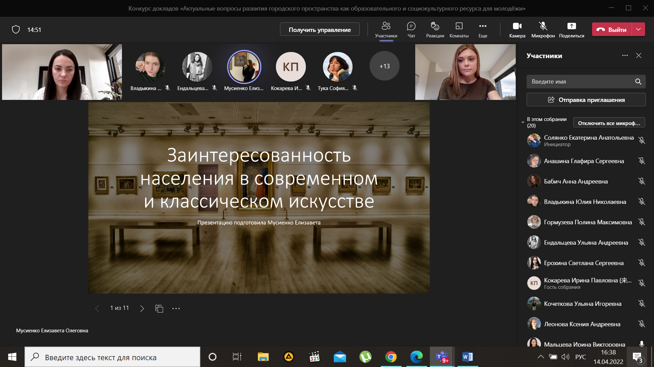Click the shield security icon
This screenshot has width=654, height=367.
pos(16,30)
